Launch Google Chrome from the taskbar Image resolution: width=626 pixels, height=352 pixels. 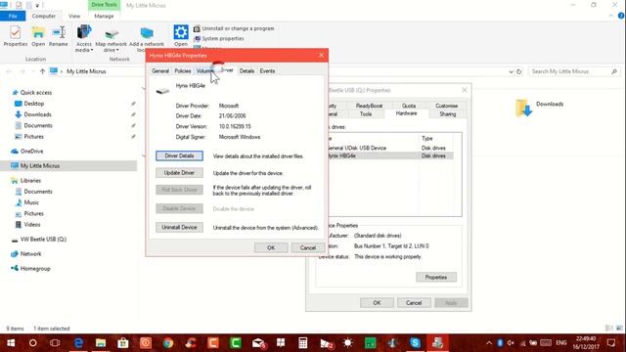(168, 343)
